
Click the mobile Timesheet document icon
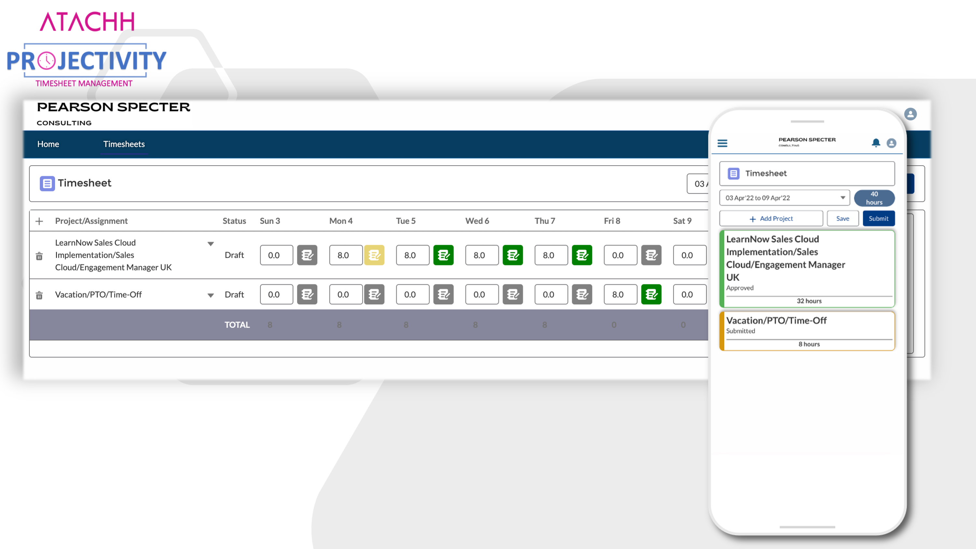pyautogui.click(x=734, y=173)
